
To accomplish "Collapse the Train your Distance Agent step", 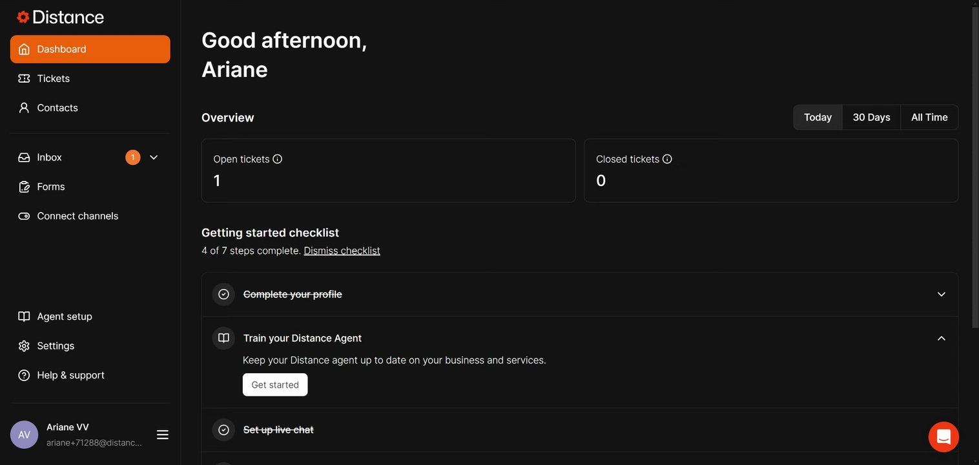I will point(941,338).
